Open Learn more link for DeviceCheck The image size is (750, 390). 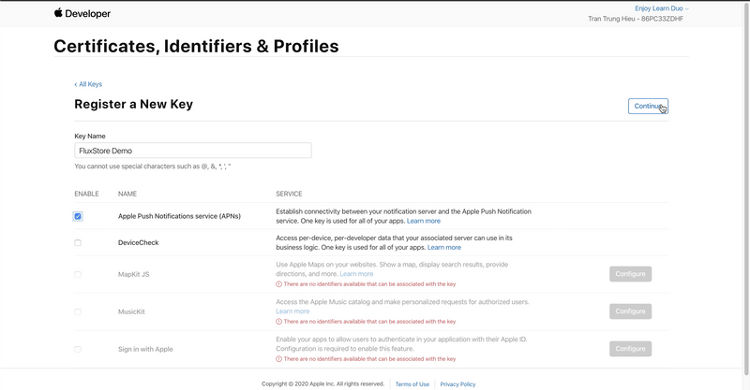[x=443, y=247]
